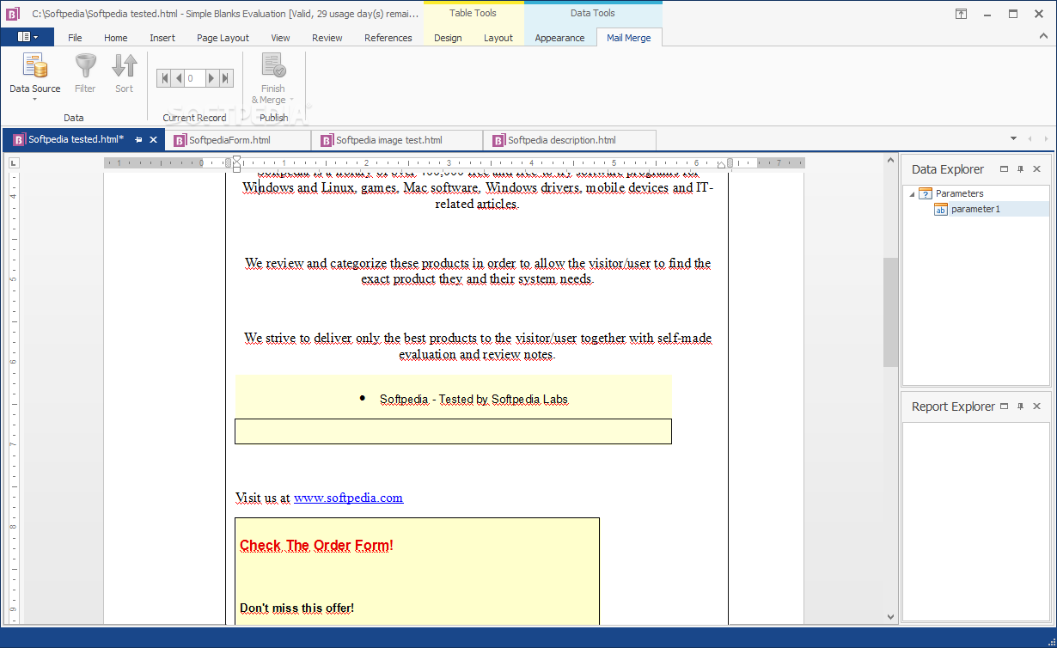Go to the last record
This screenshot has height=648, width=1057.
pyautogui.click(x=226, y=78)
